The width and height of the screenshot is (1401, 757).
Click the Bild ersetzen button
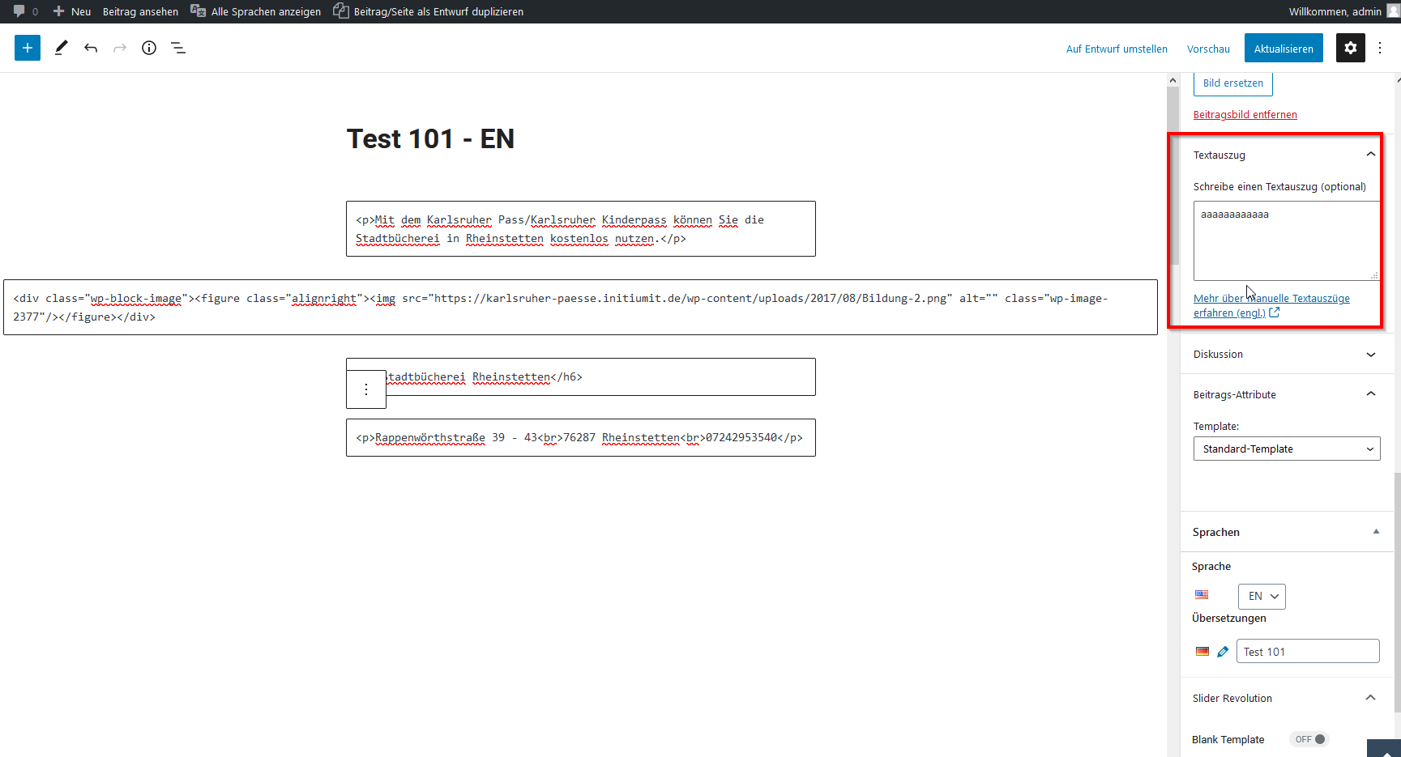coord(1233,83)
